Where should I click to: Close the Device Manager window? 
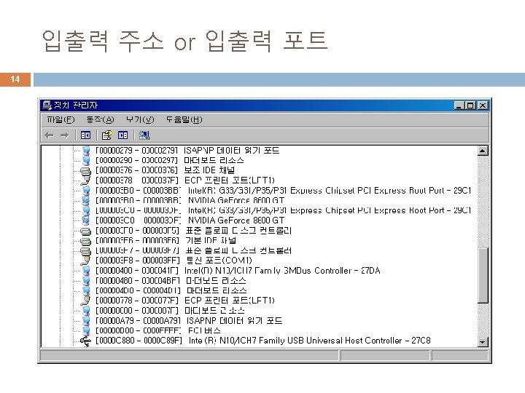(x=483, y=106)
